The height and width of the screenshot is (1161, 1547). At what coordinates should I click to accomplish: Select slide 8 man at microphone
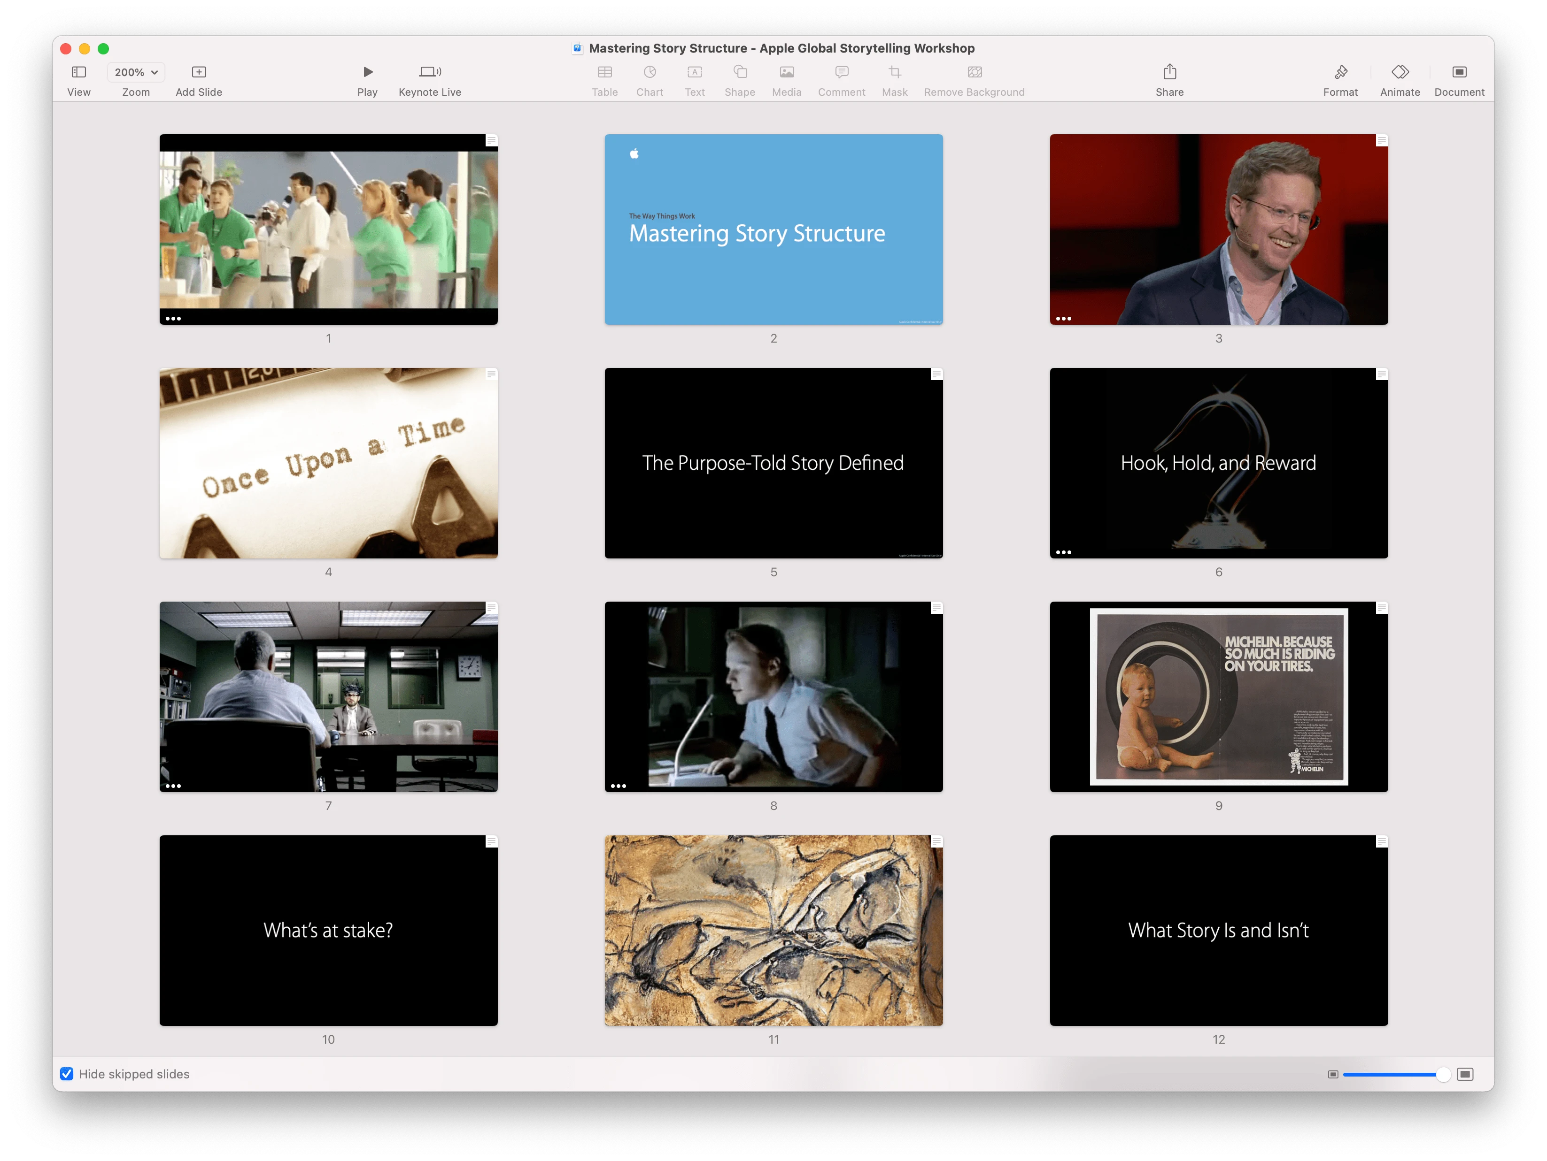click(x=773, y=697)
